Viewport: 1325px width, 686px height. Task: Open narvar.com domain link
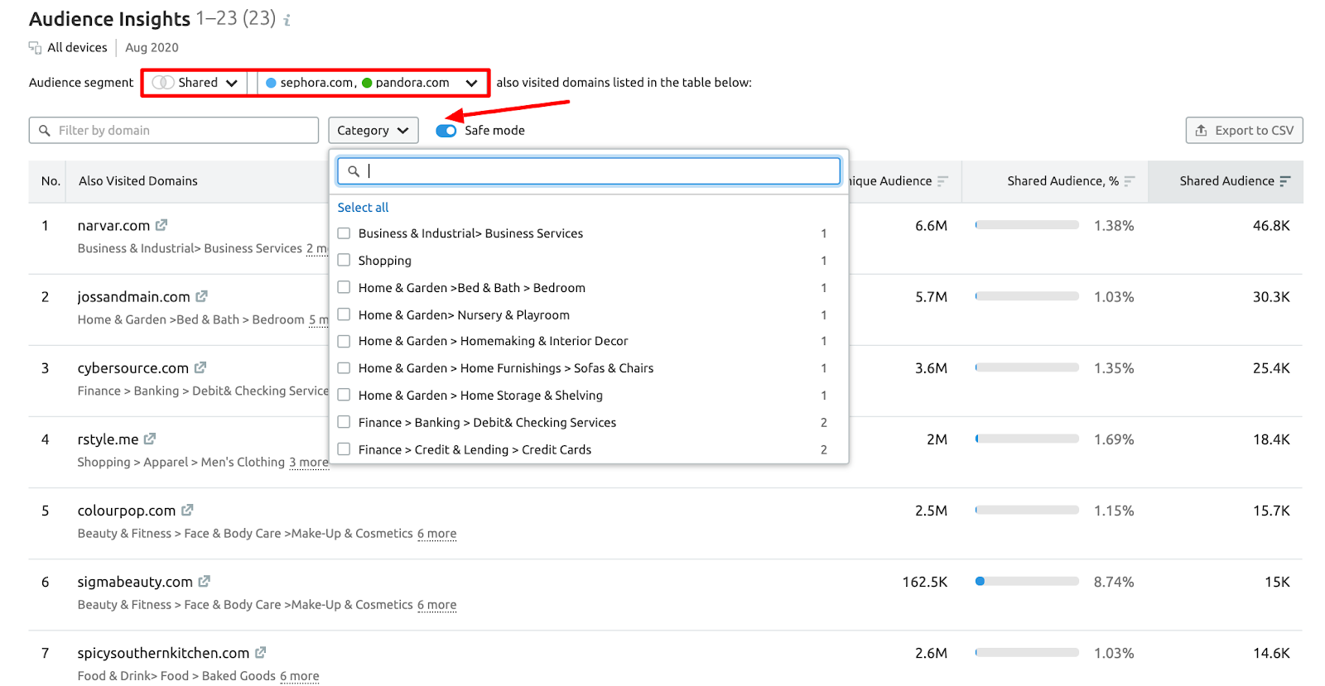[x=113, y=226]
